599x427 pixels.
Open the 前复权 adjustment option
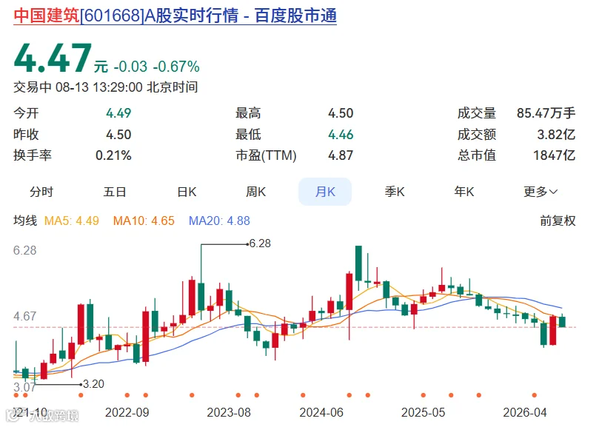558,221
